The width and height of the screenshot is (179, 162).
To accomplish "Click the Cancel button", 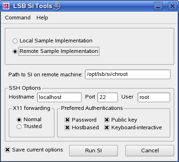I will point(150,151).
